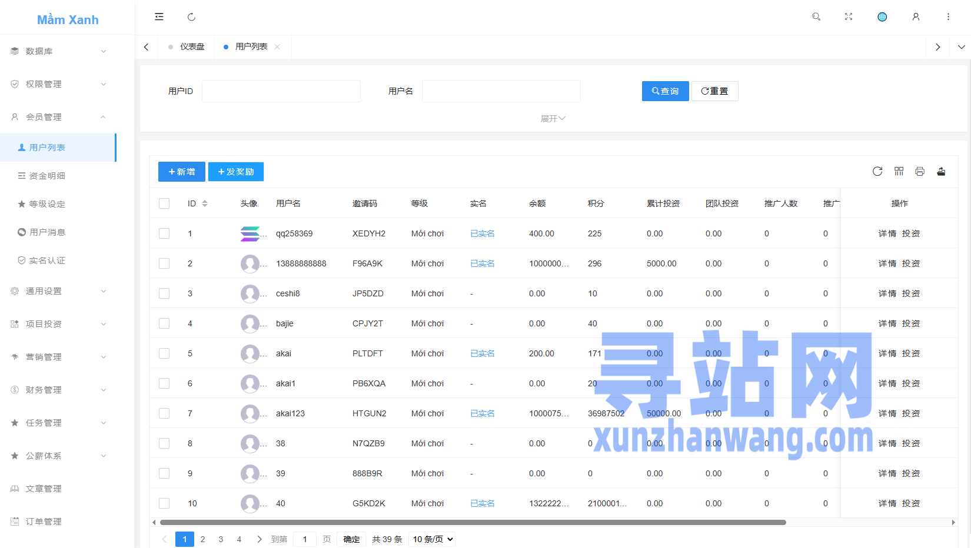Open the vertical three-dot more menu

(948, 17)
